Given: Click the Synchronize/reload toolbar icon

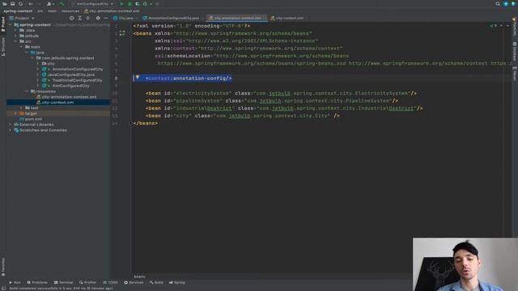Looking at the screenshot, I should [x=20, y=3].
